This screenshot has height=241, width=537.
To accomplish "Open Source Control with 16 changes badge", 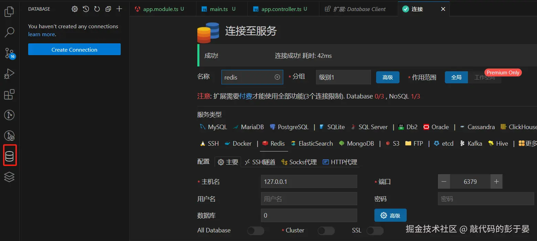I will click(x=10, y=53).
